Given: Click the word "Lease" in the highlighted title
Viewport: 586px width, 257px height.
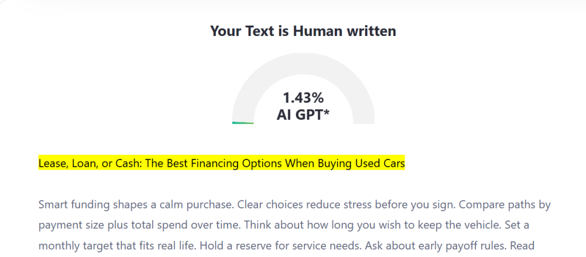Looking at the screenshot, I should (52, 163).
